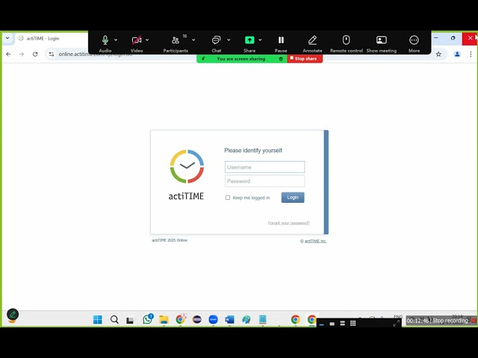Click the Username input field
This screenshot has width=478, height=358.
(x=264, y=167)
